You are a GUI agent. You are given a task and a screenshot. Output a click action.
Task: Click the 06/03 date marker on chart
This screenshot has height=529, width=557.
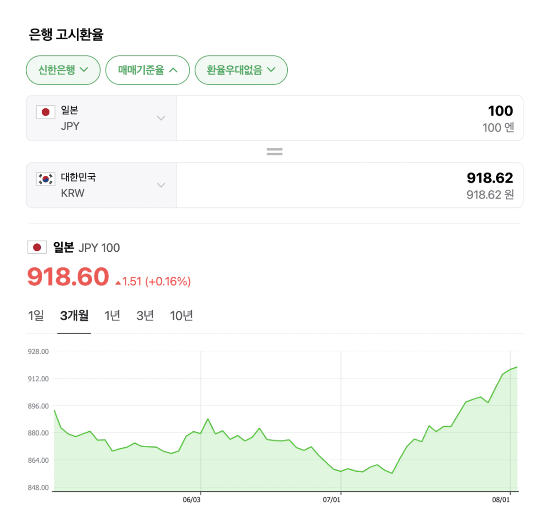tap(192, 500)
